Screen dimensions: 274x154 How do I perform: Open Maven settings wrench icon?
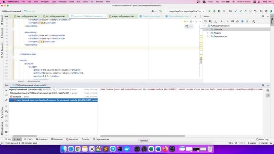[253, 21]
